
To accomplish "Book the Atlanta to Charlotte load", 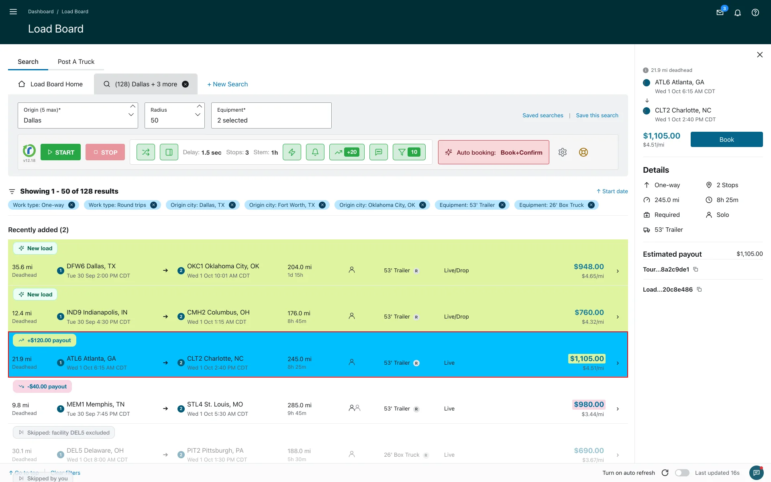I will [x=726, y=139].
